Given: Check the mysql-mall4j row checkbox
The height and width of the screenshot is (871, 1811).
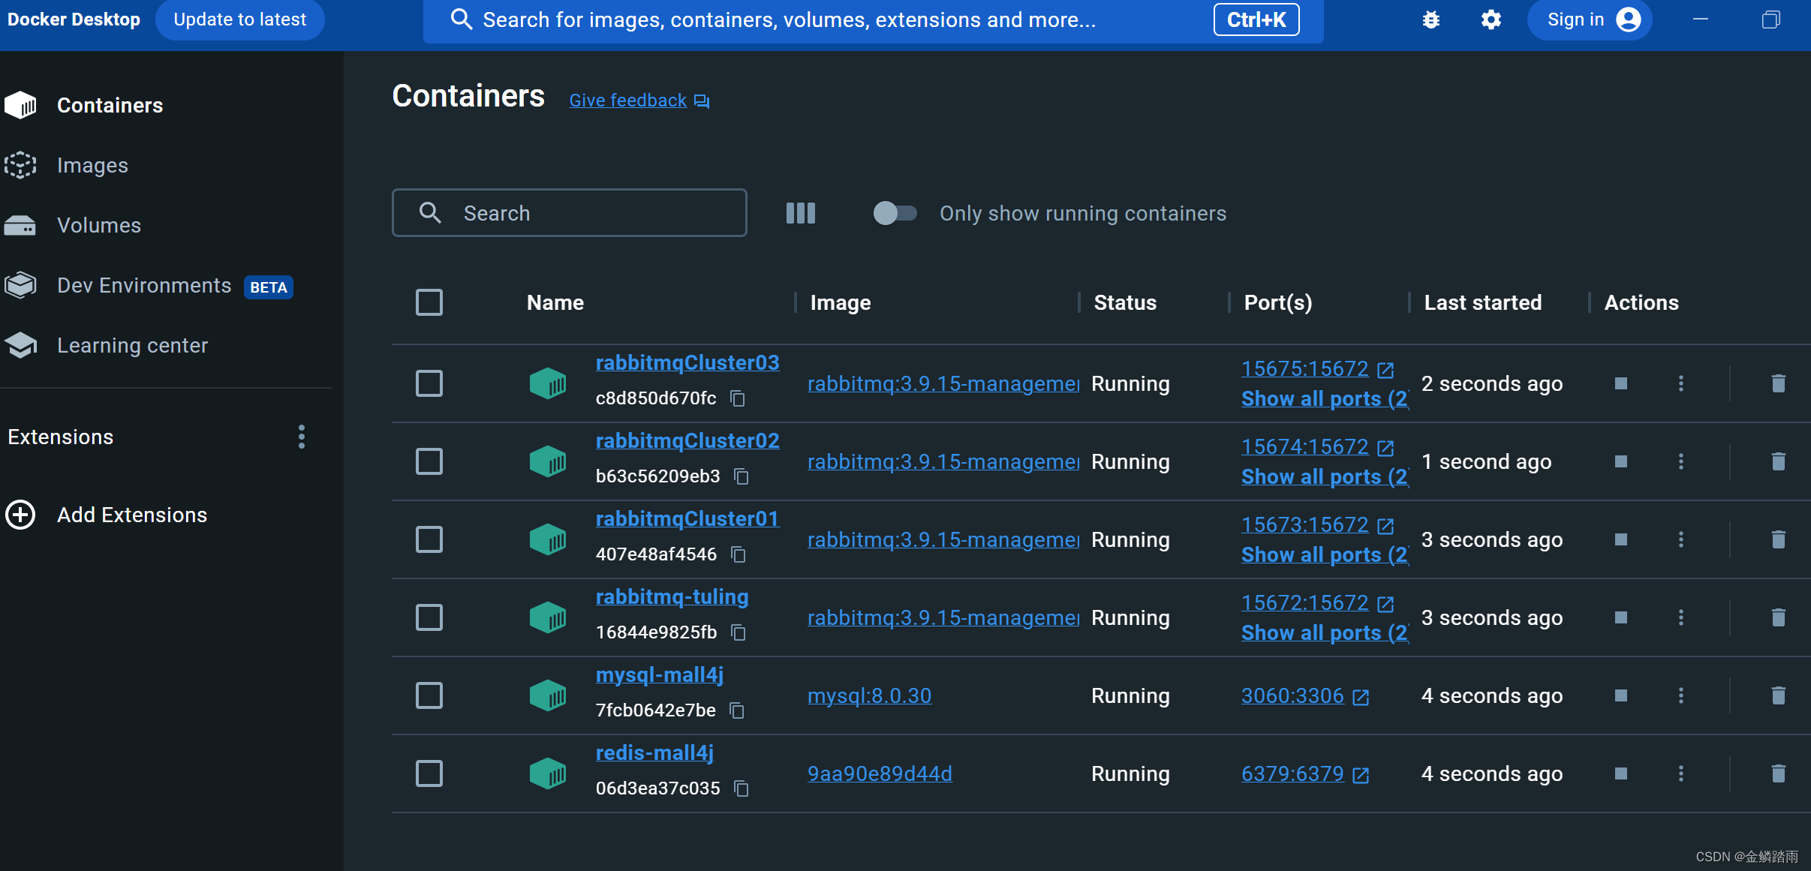Looking at the screenshot, I should 429,695.
